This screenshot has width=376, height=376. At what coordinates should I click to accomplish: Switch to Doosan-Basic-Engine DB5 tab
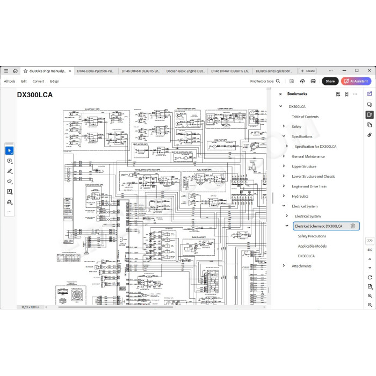(185, 71)
